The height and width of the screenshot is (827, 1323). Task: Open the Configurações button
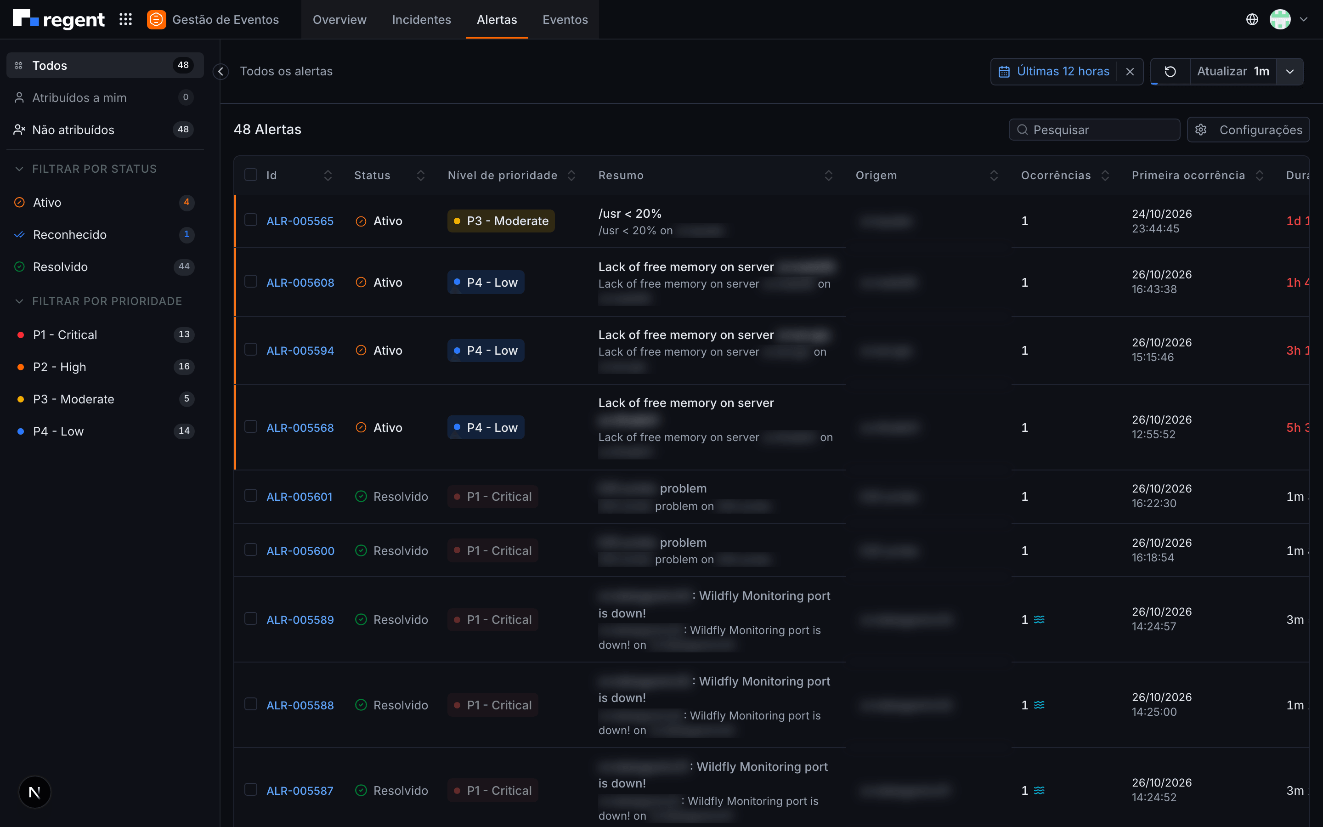(x=1248, y=130)
